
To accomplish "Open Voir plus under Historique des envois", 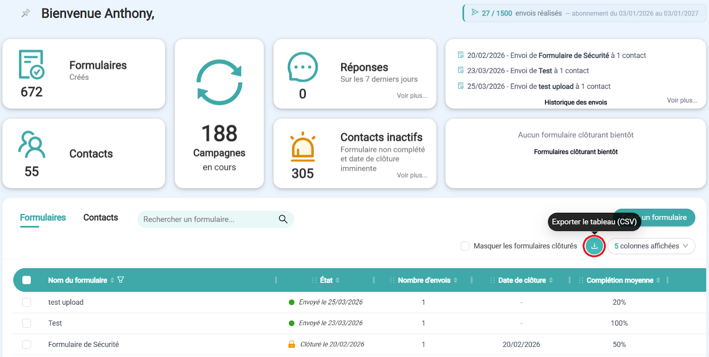I will [x=682, y=100].
